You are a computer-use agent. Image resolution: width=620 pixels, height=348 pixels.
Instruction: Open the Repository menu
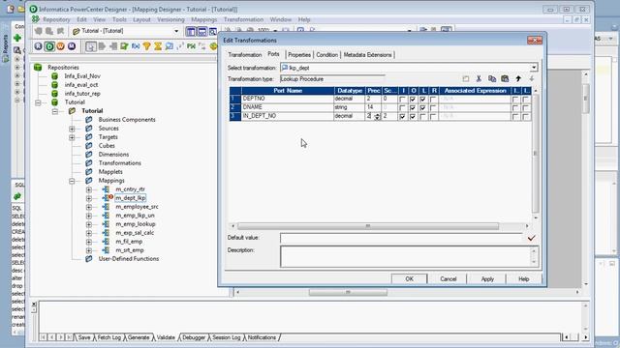[56, 19]
